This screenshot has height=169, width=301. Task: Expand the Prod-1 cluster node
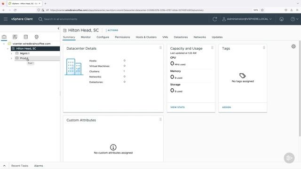pos(11,58)
